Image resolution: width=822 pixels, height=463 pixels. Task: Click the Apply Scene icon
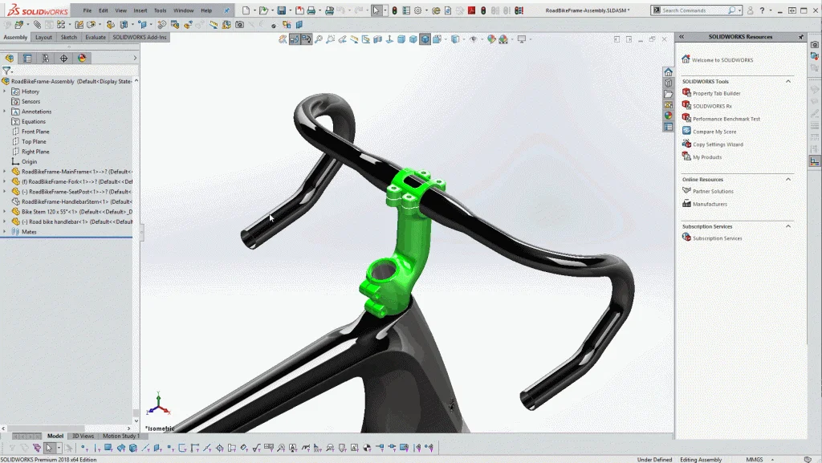503,39
